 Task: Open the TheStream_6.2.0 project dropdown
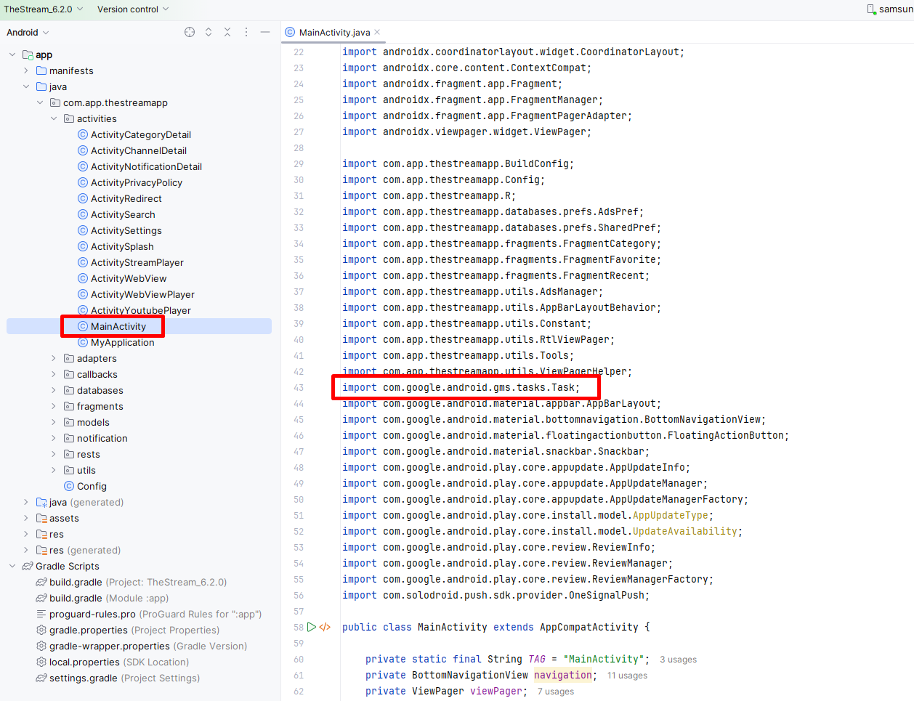[x=44, y=9]
